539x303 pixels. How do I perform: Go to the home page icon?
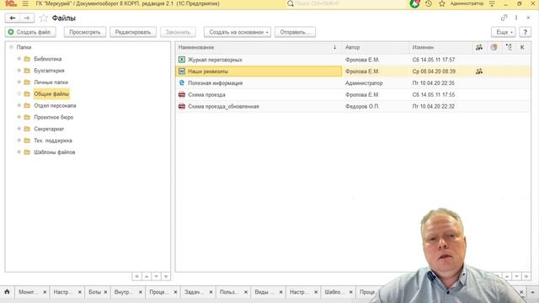coord(7,292)
